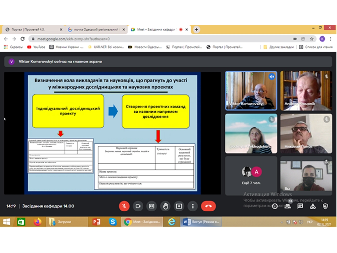337x253 pixels.
Task: Open a new browser tab
Action: coord(196,29)
